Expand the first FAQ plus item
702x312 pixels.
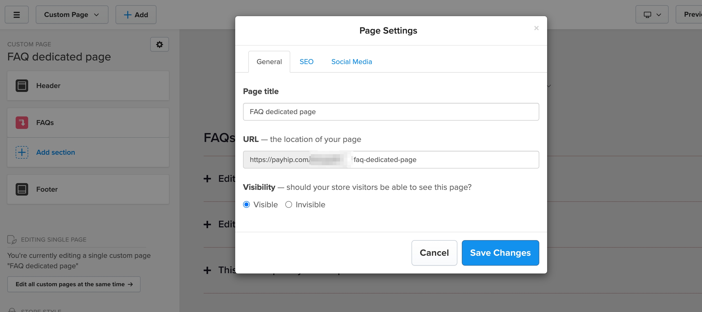point(207,179)
